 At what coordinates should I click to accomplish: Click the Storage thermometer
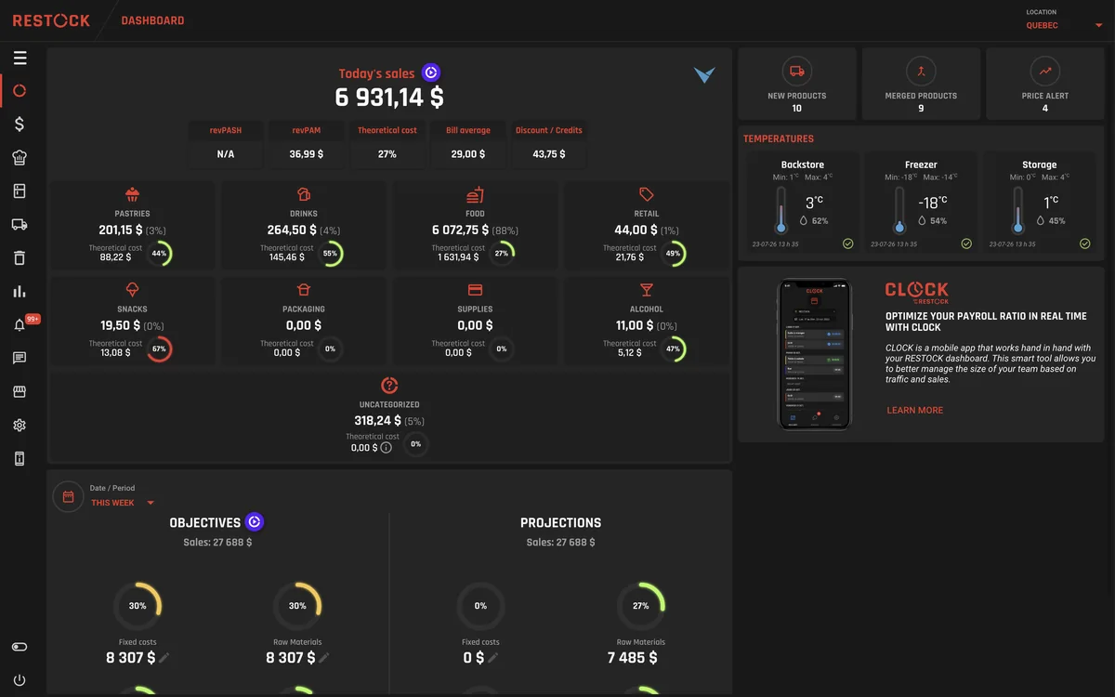pyautogui.click(x=1018, y=209)
